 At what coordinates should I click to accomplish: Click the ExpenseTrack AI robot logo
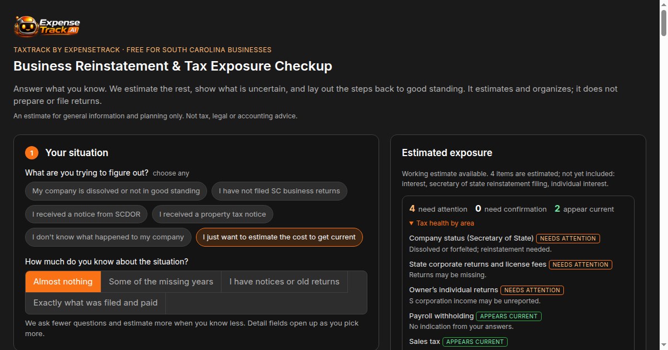47,26
